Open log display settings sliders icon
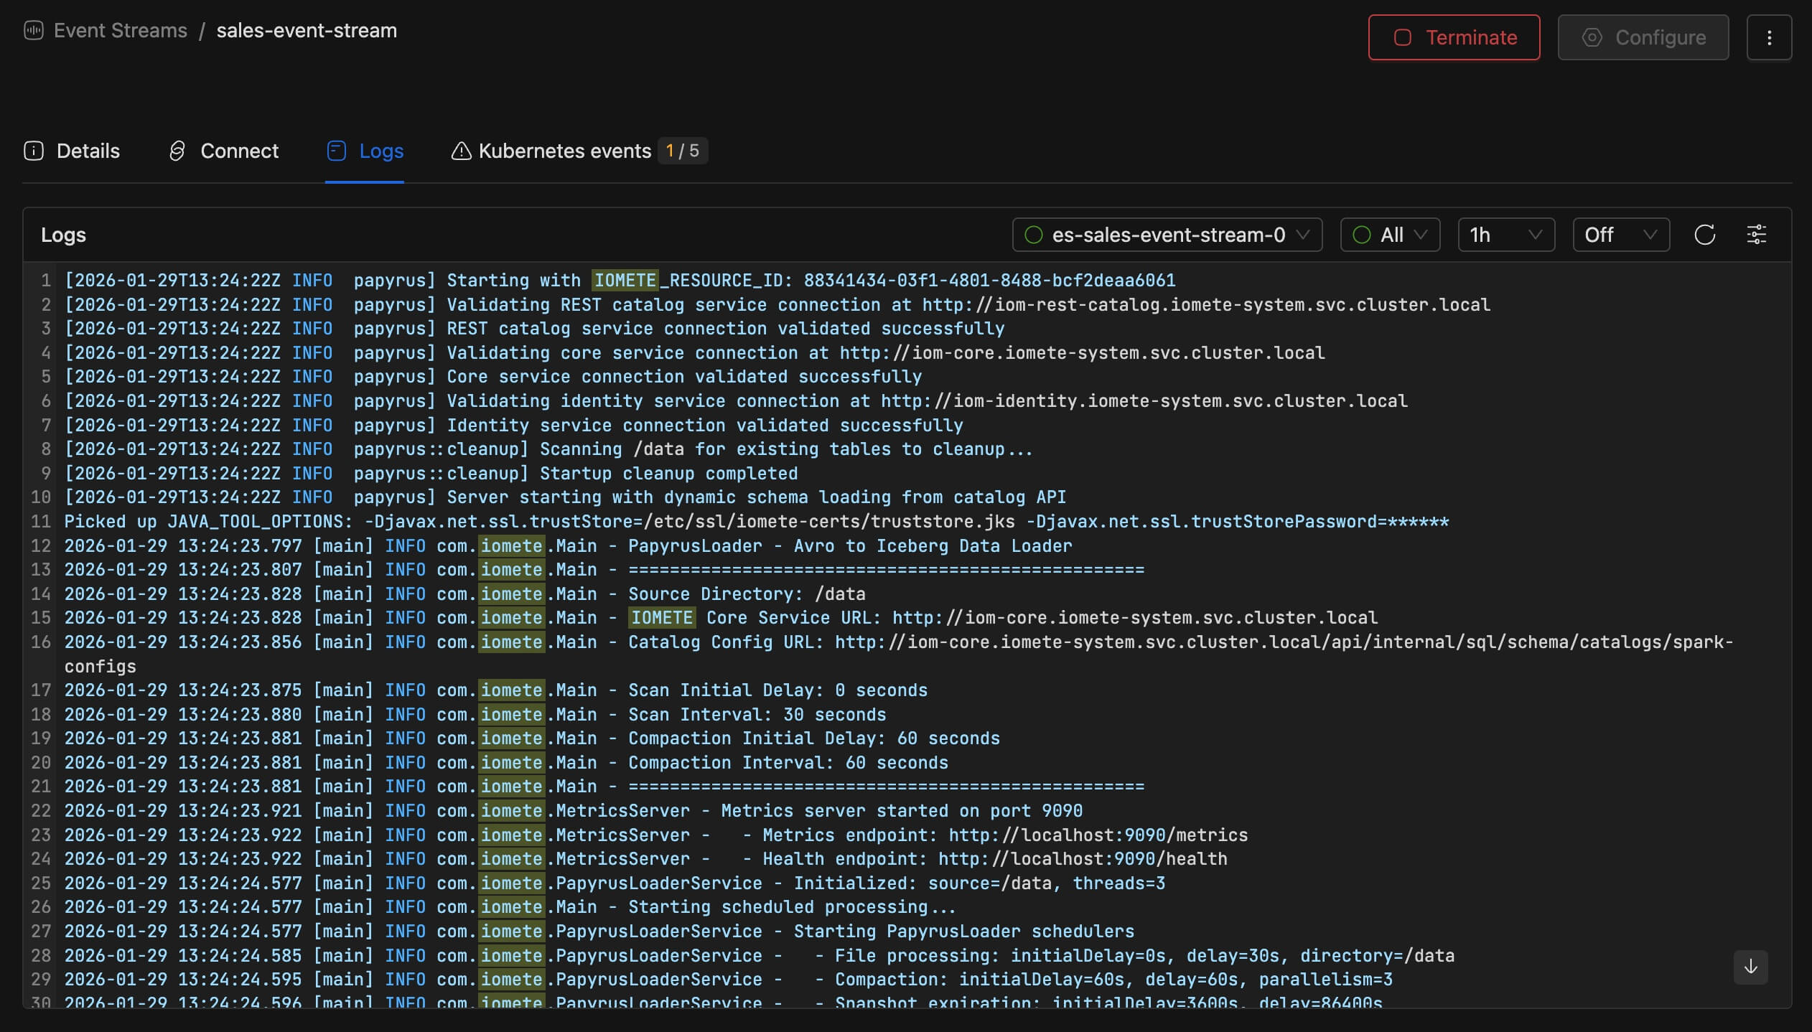The image size is (1812, 1032). click(1756, 235)
